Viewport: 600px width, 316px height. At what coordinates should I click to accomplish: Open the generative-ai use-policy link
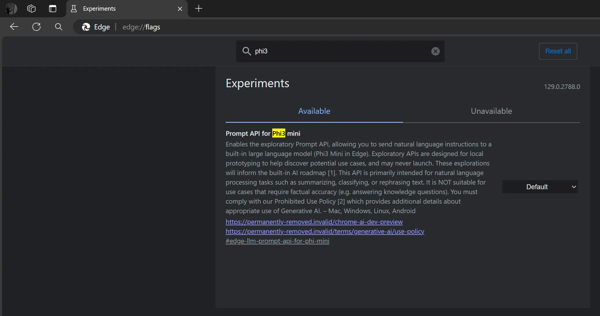[x=325, y=231]
